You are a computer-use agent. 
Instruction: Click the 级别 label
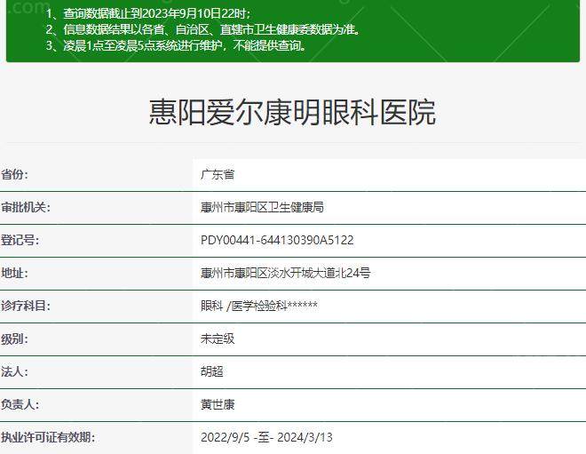[14, 339]
